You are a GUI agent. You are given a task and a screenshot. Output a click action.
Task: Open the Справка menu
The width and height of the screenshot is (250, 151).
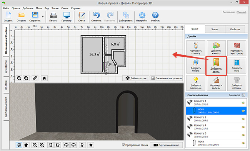tap(76, 8)
